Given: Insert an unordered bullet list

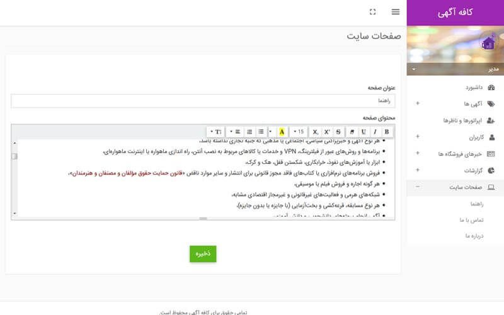Looking at the screenshot, I should 261,132.
